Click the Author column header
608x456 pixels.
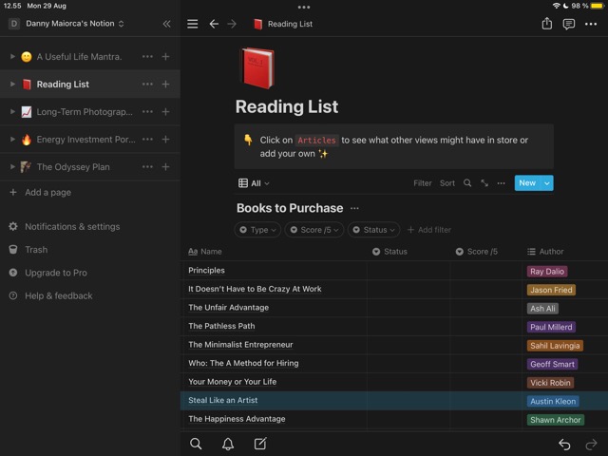pos(545,252)
